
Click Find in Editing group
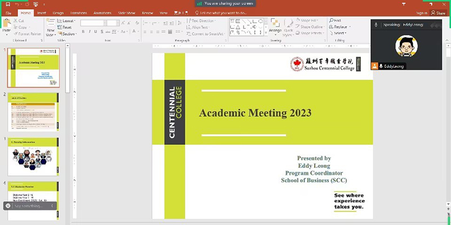pyautogui.click(x=335, y=20)
